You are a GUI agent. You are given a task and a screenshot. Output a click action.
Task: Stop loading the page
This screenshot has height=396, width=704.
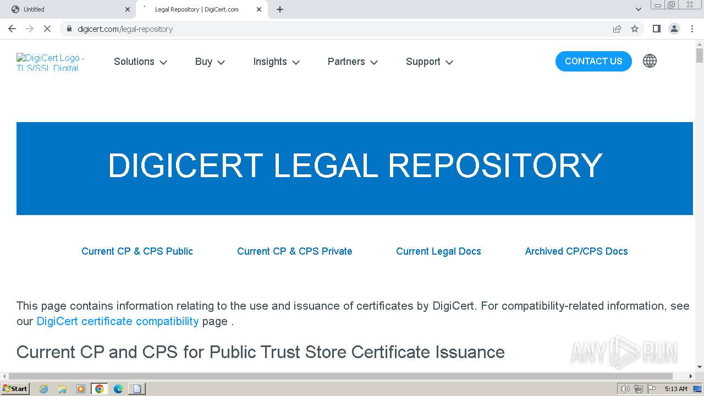point(47,29)
